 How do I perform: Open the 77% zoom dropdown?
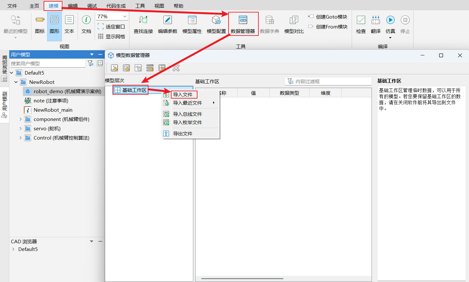click(125, 17)
